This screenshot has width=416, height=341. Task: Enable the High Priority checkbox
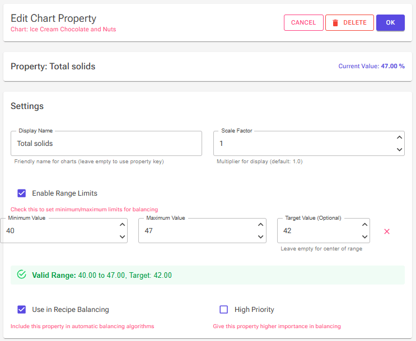(223, 310)
